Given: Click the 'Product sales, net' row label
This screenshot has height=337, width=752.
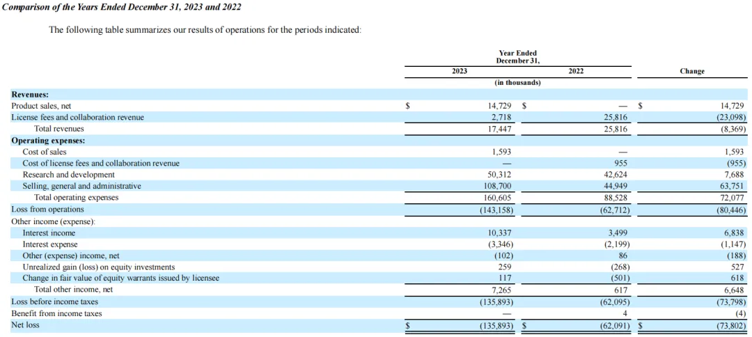Looking at the screenshot, I should coord(45,106).
